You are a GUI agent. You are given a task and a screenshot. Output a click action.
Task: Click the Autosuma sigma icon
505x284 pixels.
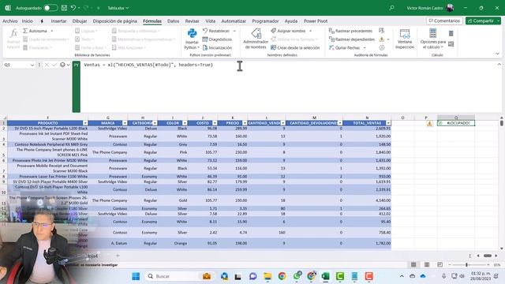click(x=25, y=31)
